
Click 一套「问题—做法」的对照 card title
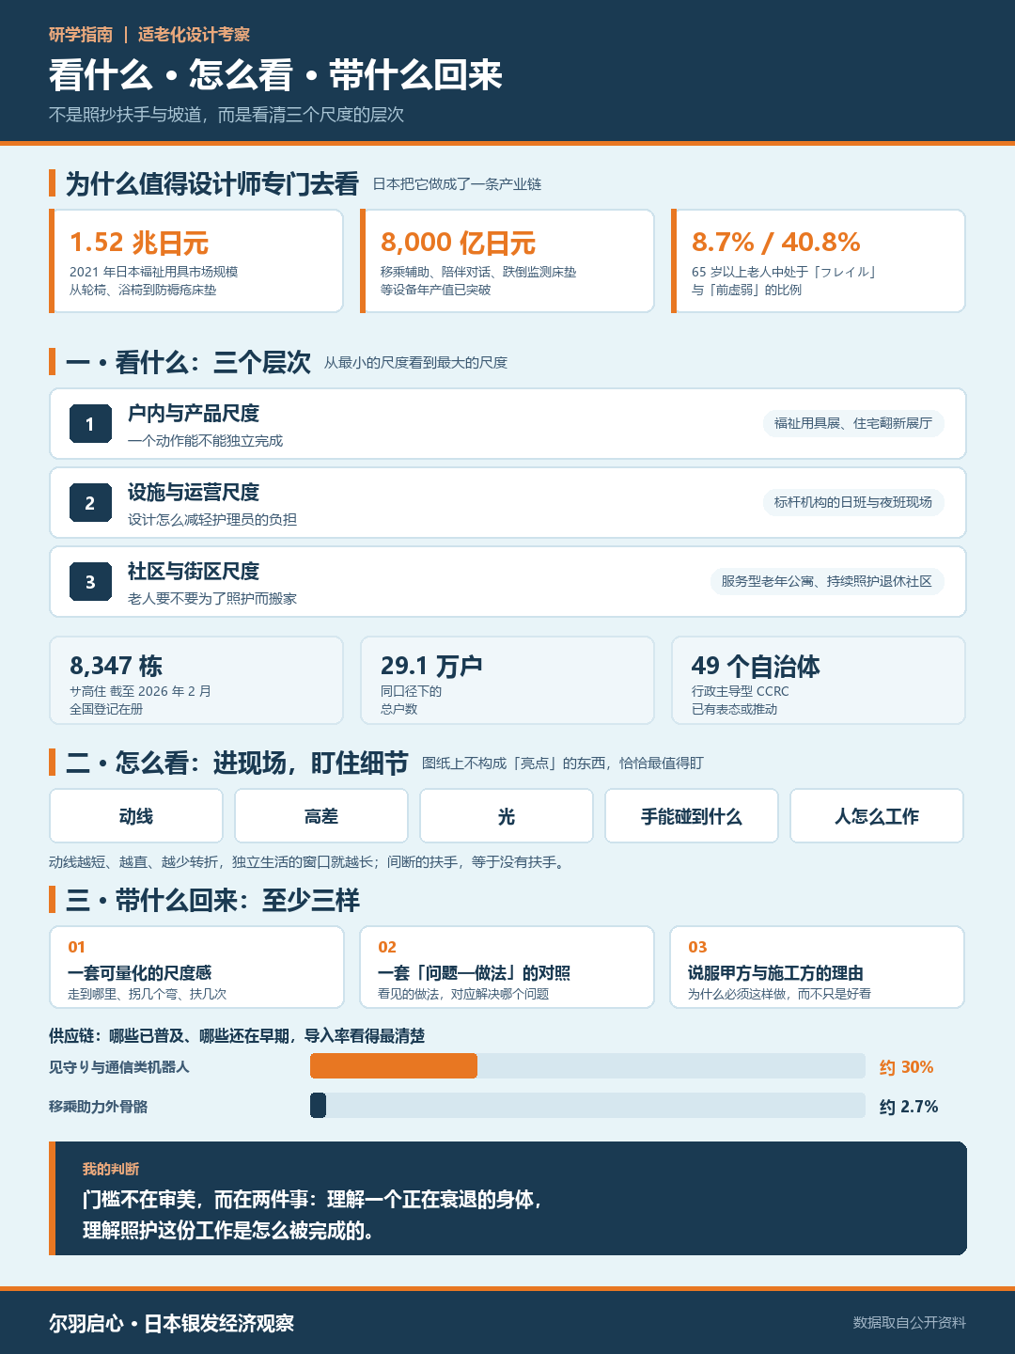(474, 972)
